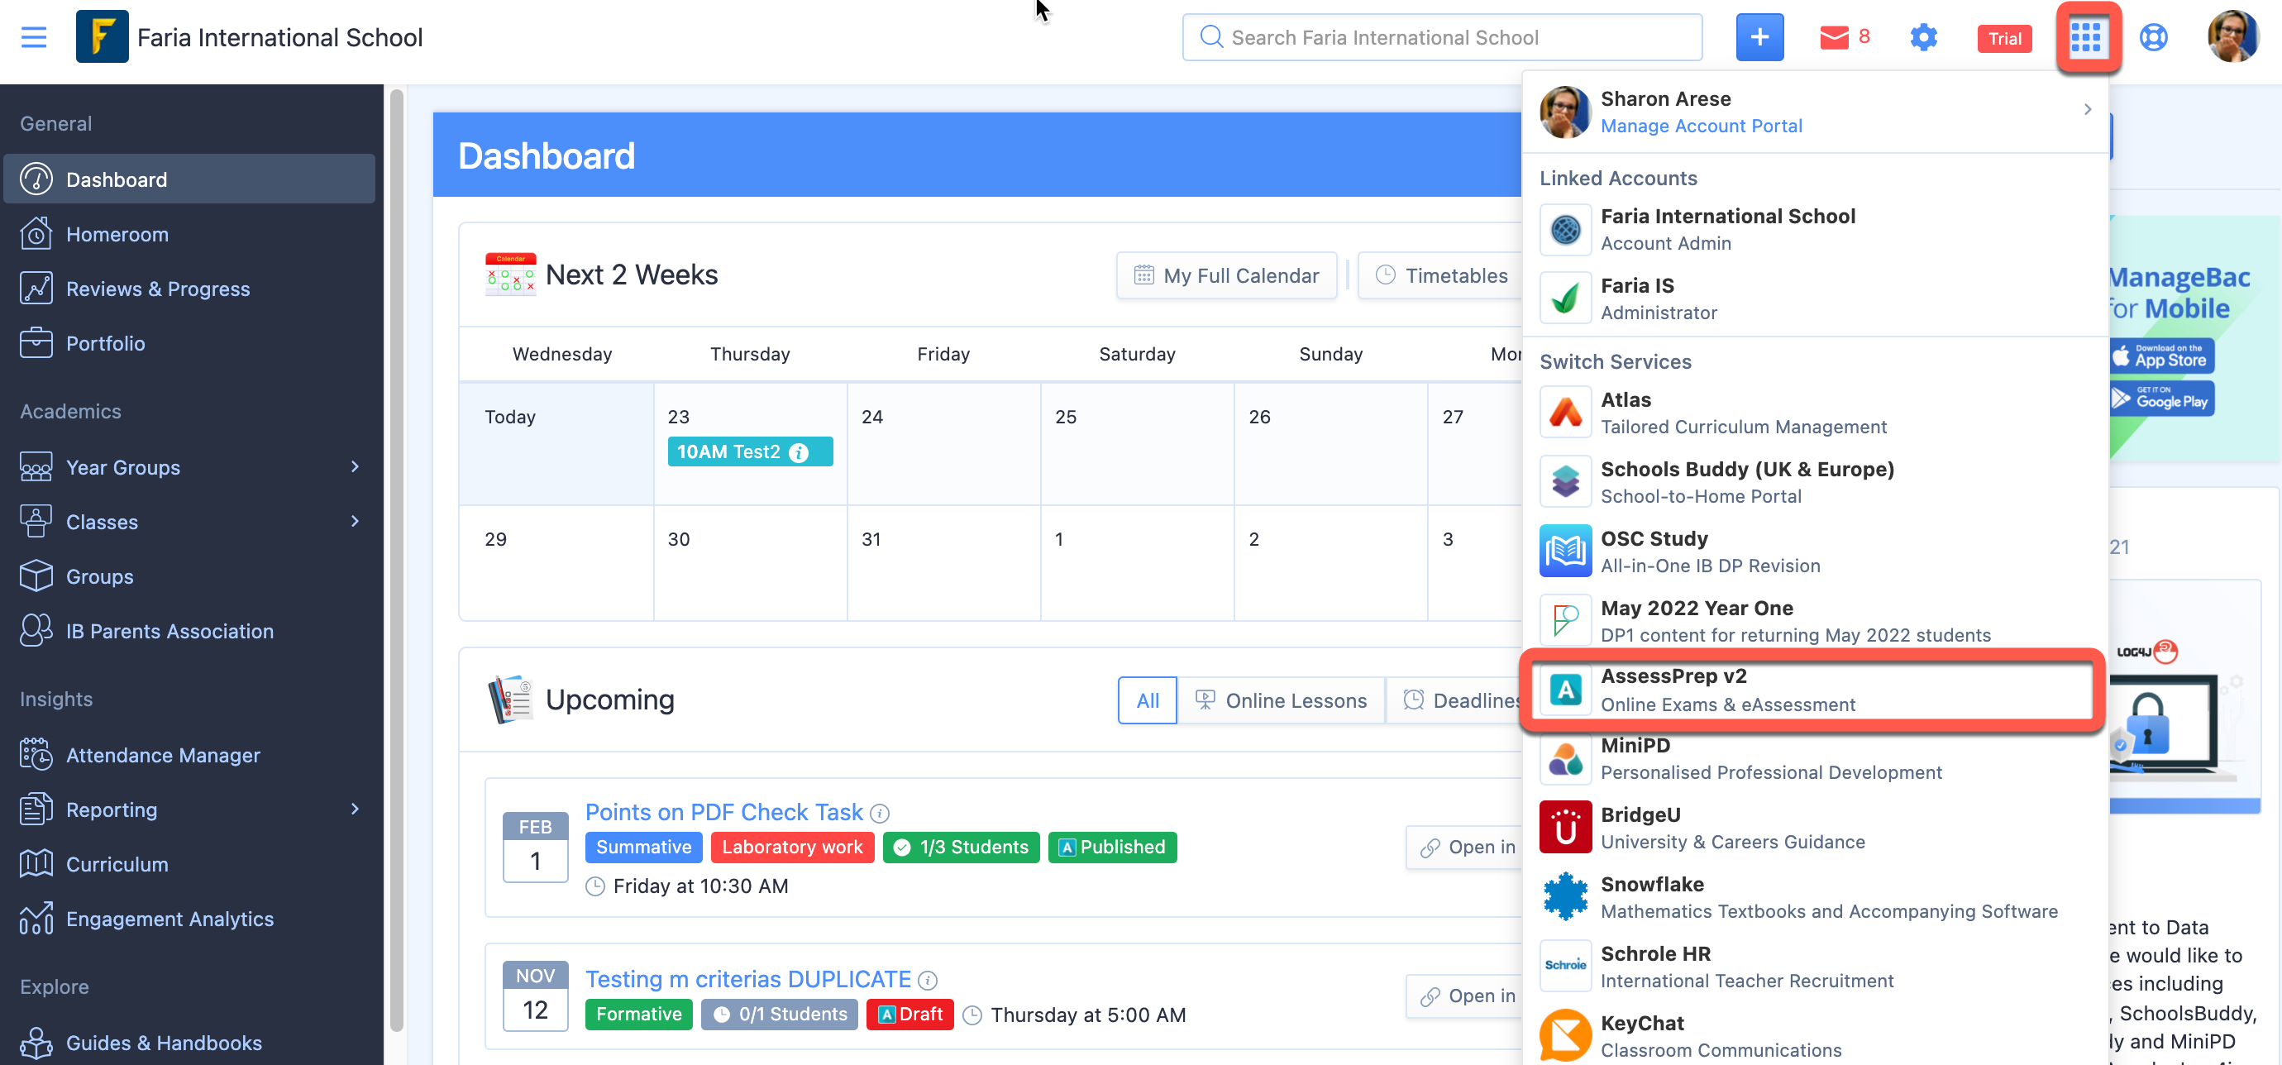Screen dimensions: 2282x1065
Task: Click Manage Account Portal link
Action: (x=1701, y=125)
